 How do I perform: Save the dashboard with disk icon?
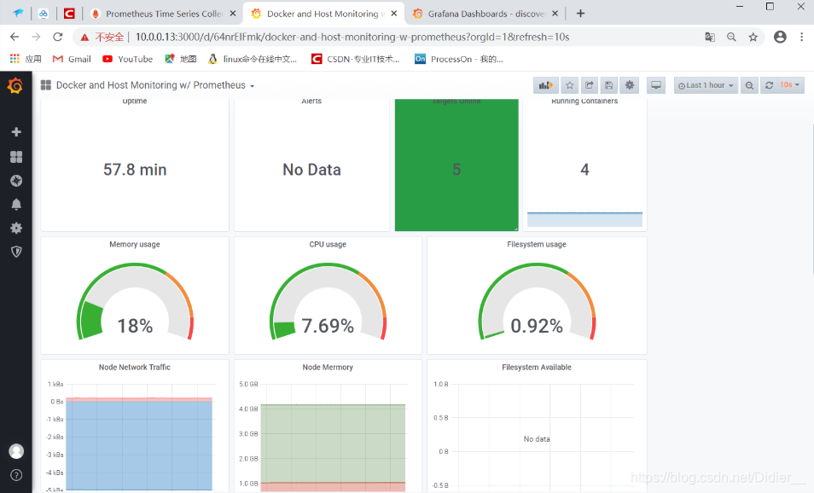(x=609, y=85)
